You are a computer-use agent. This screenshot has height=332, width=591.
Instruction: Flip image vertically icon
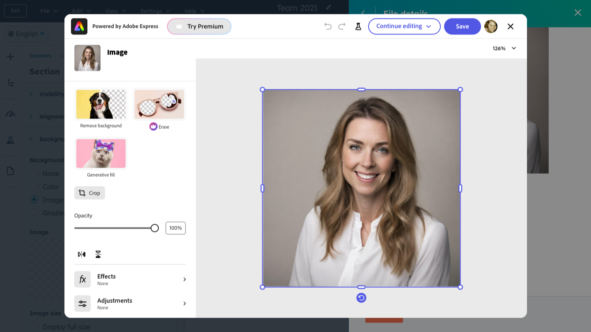point(98,254)
